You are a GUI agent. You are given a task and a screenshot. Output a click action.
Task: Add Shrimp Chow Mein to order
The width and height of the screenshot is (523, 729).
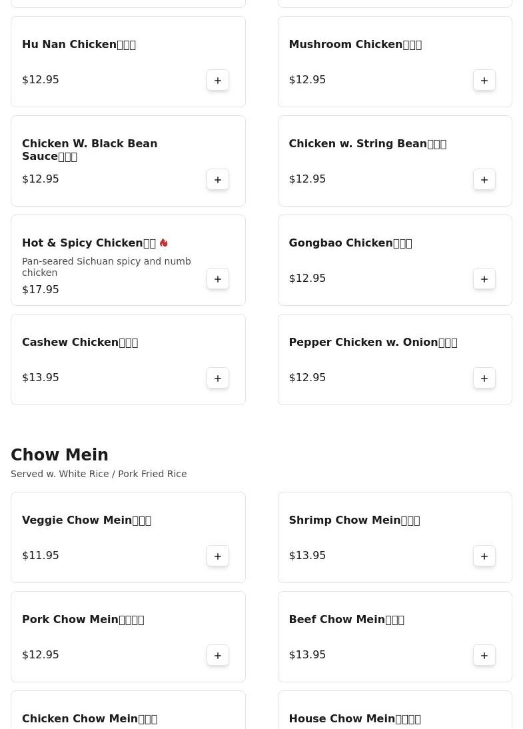click(484, 556)
